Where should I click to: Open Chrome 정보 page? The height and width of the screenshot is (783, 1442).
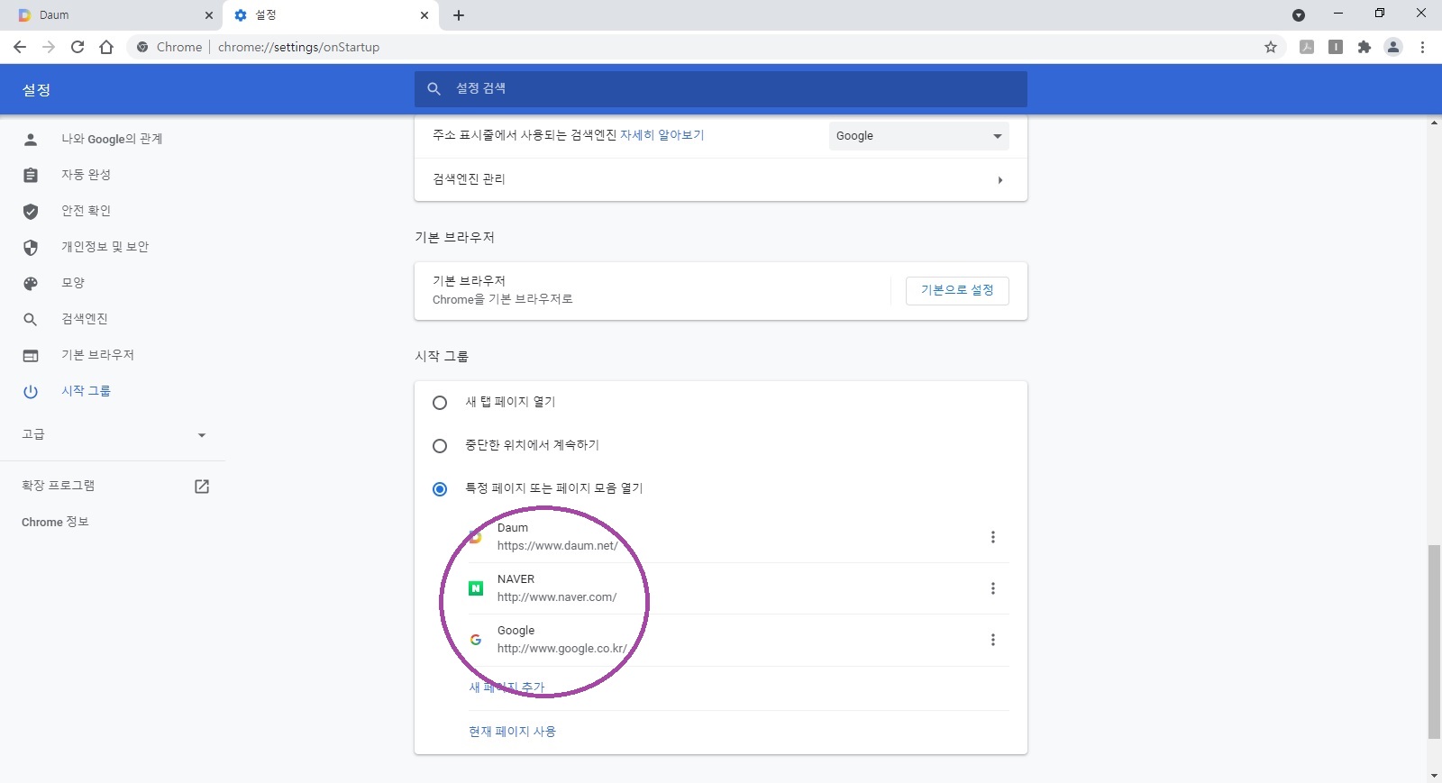[x=55, y=522]
